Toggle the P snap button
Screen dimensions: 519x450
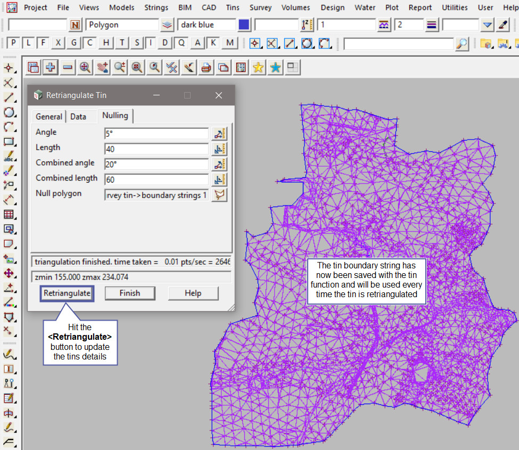pos(13,43)
